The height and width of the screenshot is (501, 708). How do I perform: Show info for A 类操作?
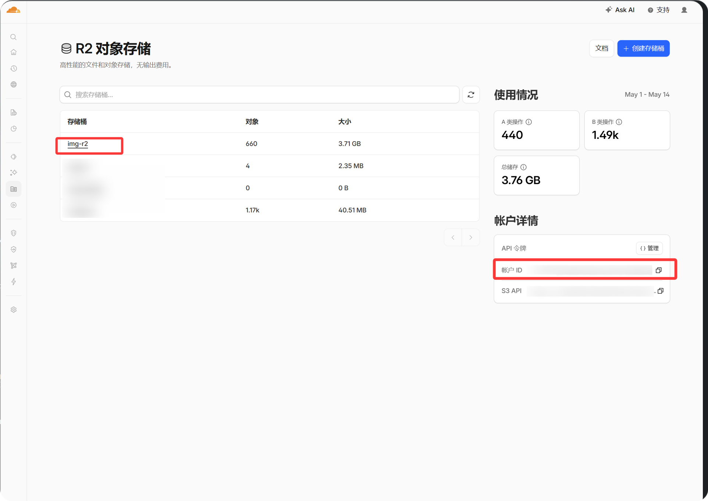click(529, 122)
